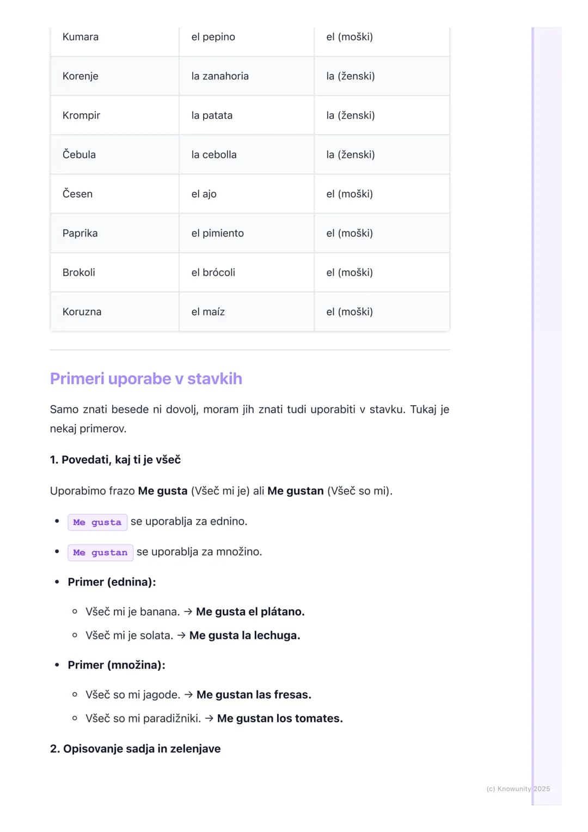Select the 'el maíz' cell
This screenshot has width=588, height=832.
pos(247,311)
